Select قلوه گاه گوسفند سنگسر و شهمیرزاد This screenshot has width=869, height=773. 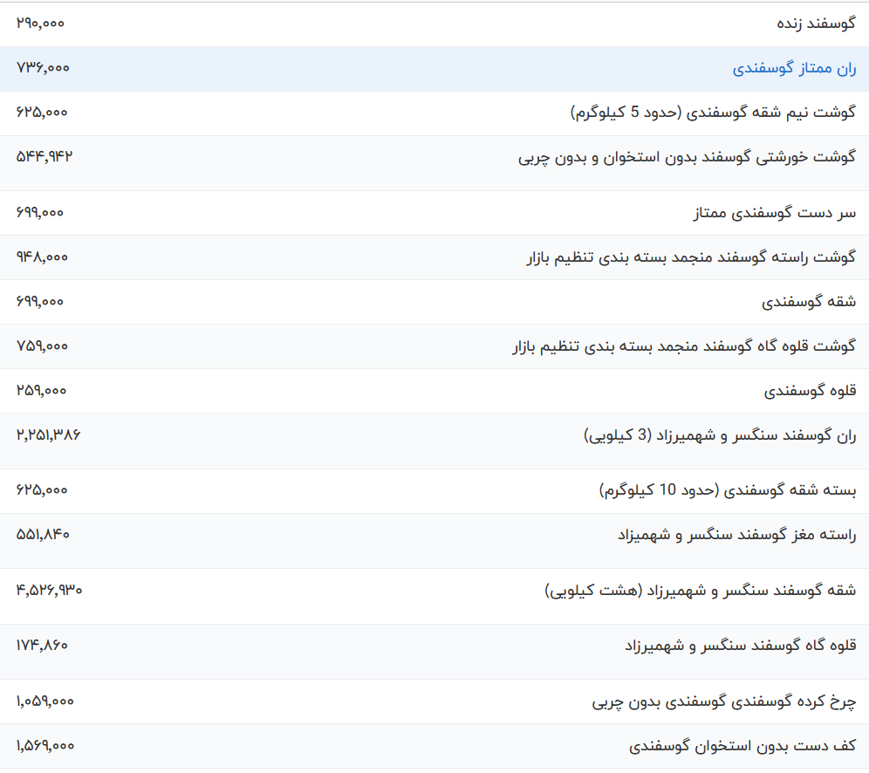point(741,646)
